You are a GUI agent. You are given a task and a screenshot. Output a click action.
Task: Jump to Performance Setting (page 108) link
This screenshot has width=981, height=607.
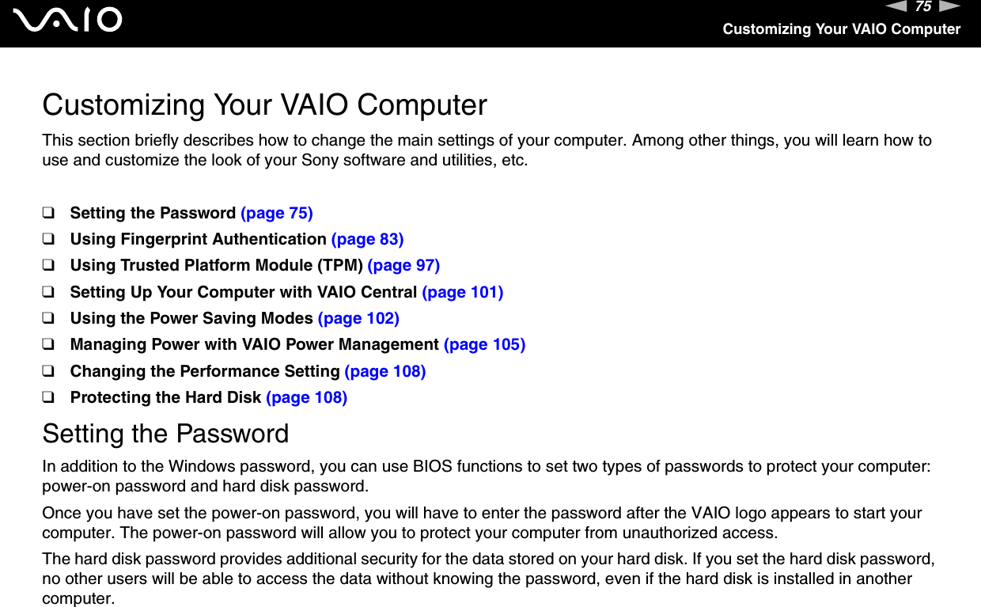[385, 371]
